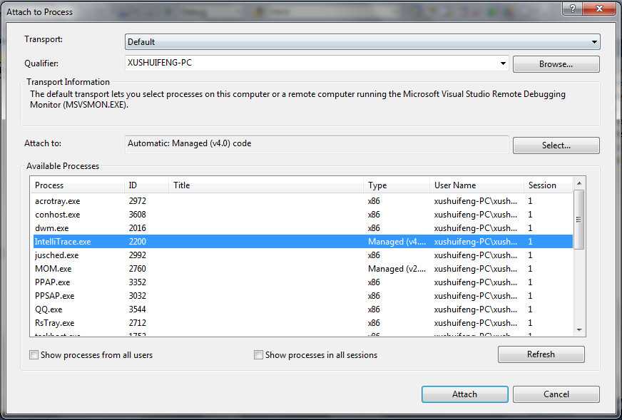Click the Cancel button
The width and height of the screenshot is (622, 420).
tap(556, 394)
